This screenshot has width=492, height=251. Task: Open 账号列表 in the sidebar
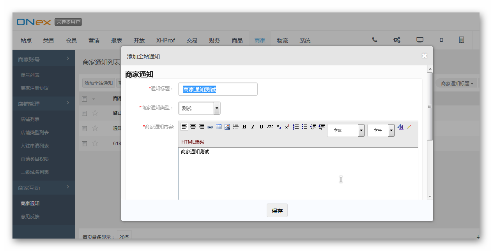[x=30, y=75]
